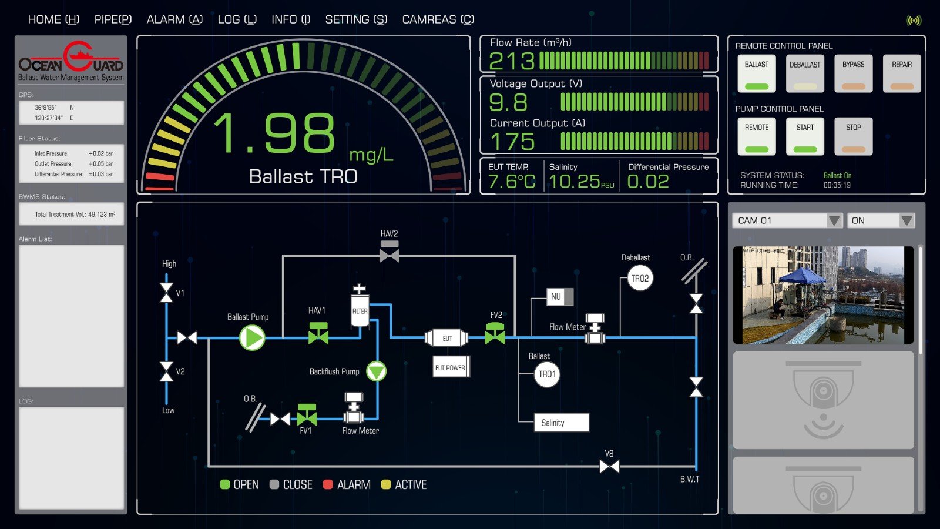Enable the BYPASS mode
940x529 pixels.
[x=853, y=73]
